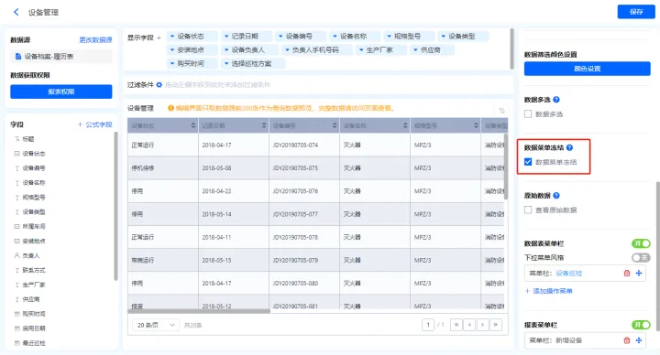
Task: Go to the first page of results
Action: 456,325
